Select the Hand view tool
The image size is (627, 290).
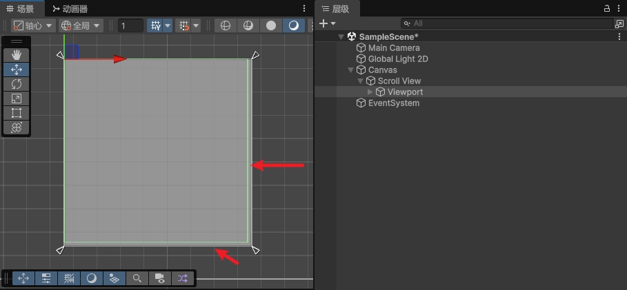[17, 55]
